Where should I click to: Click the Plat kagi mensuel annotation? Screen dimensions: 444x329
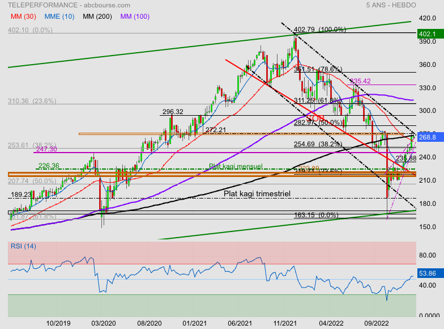click(236, 166)
